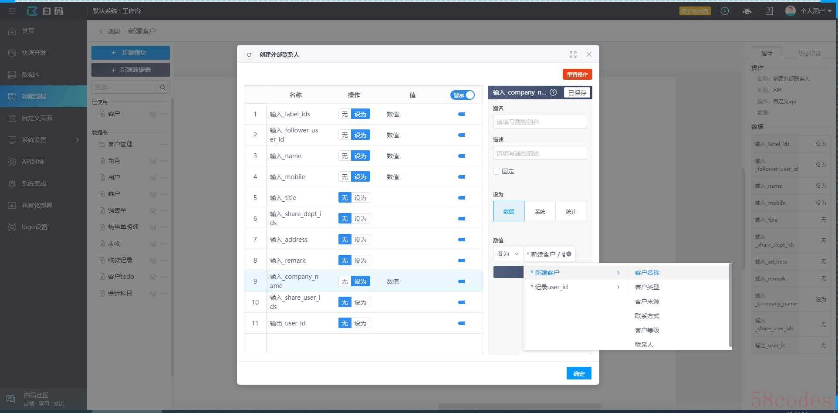Image resolution: width=838 pixels, height=413 pixels.
Task: Open 首页 from left navigation
Action: 44,31
